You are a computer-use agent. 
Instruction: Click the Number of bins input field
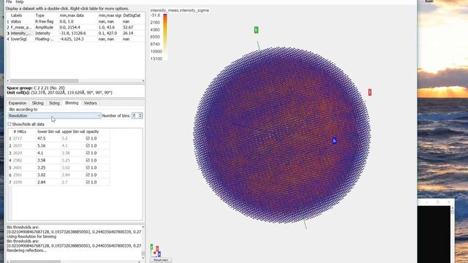135,115
